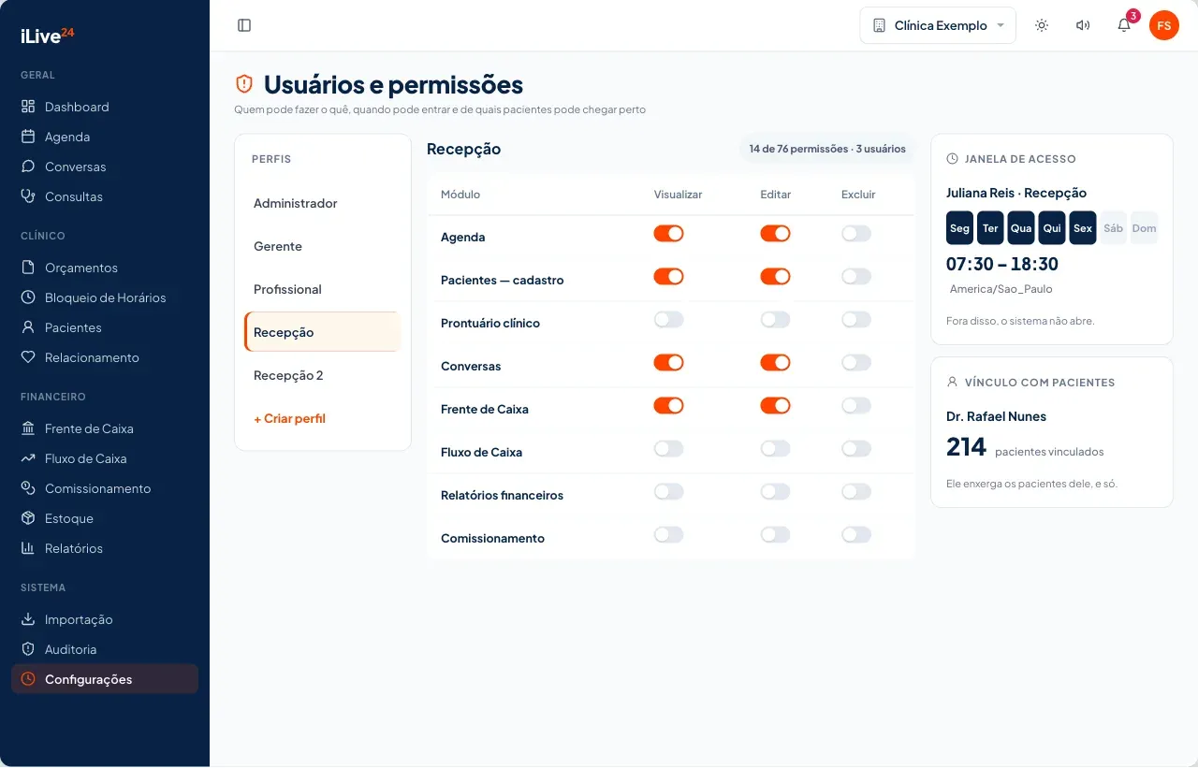1198x768 pixels.
Task: Toggle the Dom day in access window
Action: (x=1144, y=228)
